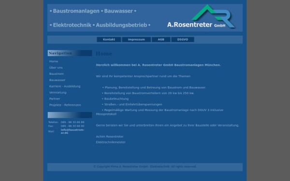Open the Partner page
The width and height of the screenshot is (290, 181).
(x=55, y=99)
